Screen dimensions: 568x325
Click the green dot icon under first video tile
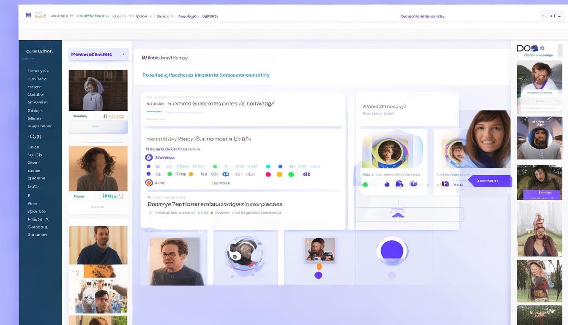pyautogui.click(x=365, y=184)
